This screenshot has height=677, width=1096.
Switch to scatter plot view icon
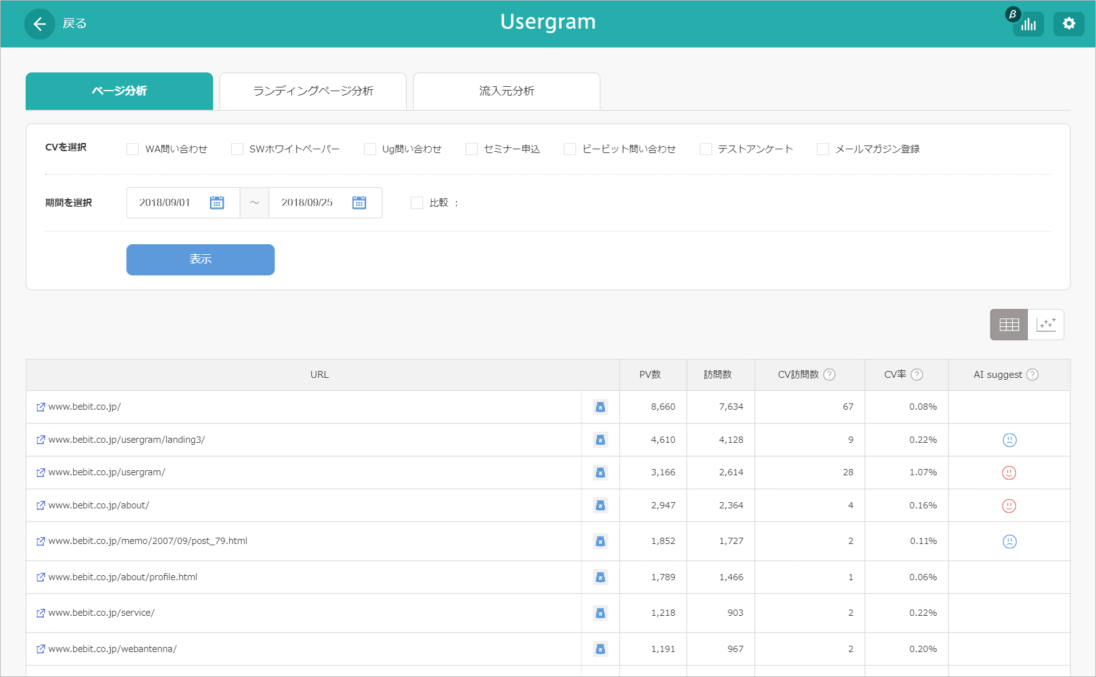1046,325
